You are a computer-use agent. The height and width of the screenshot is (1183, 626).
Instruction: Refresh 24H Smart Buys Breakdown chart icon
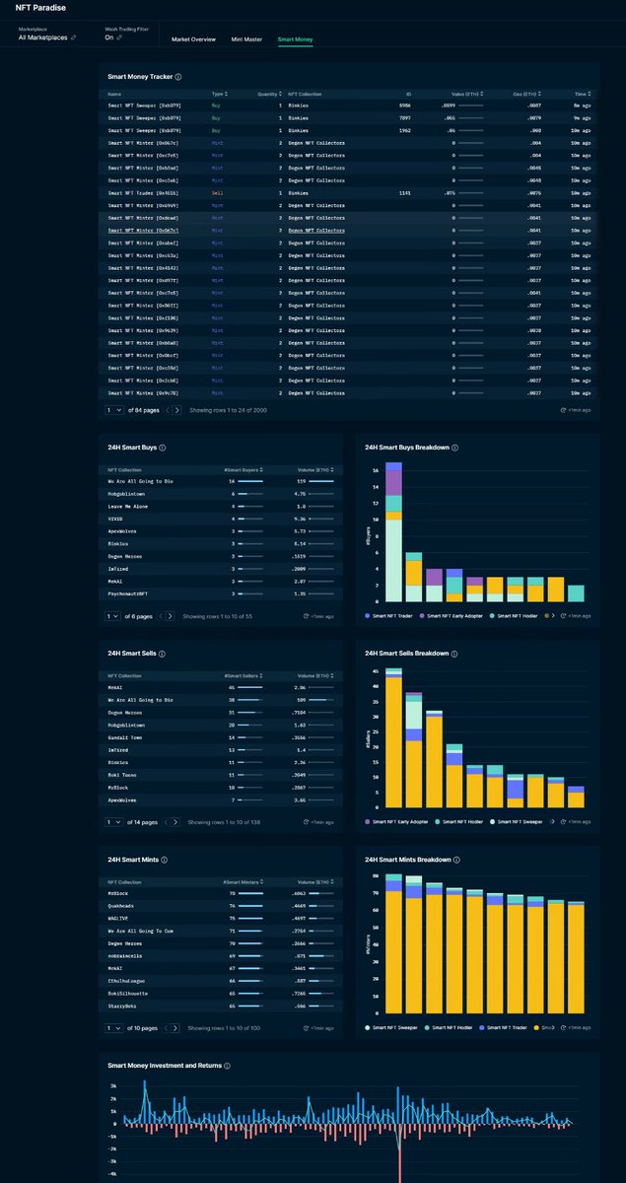(563, 616)
